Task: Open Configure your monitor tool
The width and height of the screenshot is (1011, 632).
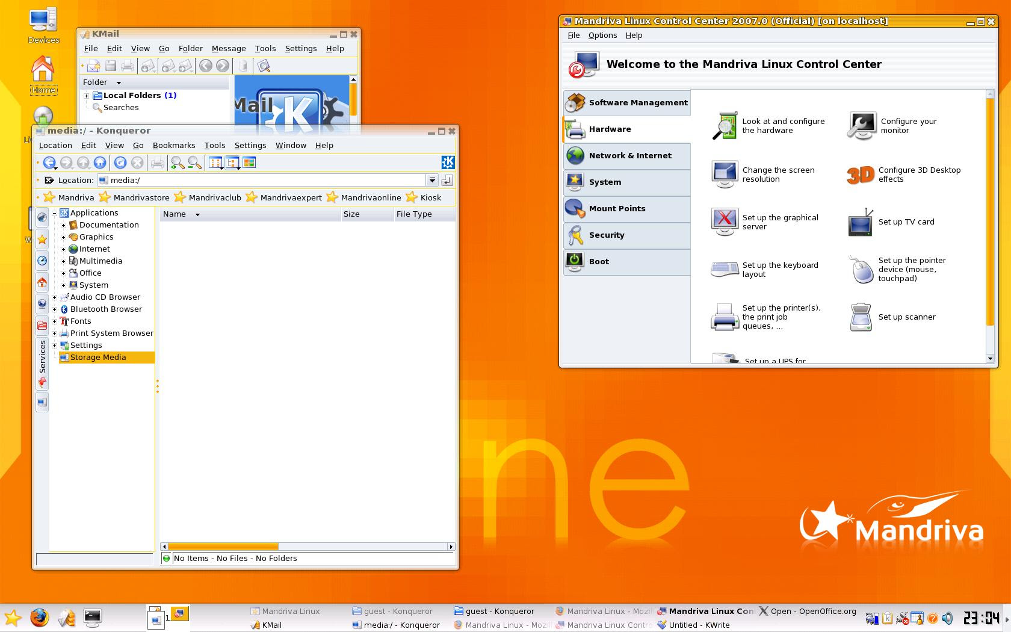Action: click(x=892, y=126)
